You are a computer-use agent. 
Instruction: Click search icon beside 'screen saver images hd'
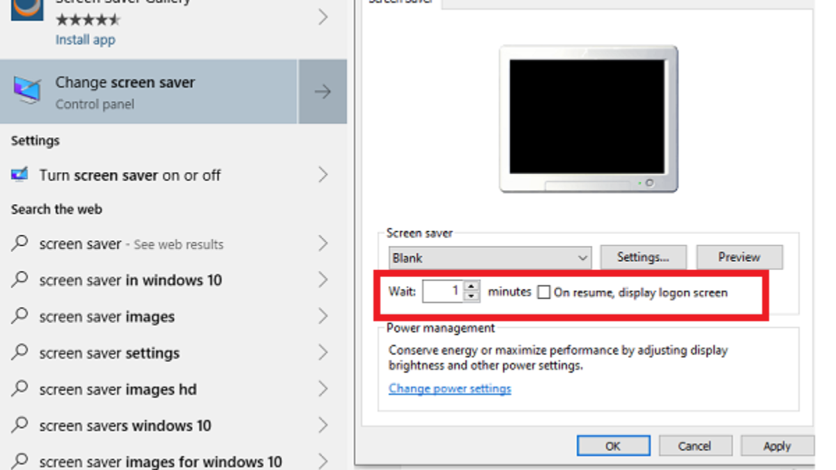coord(20,388)
